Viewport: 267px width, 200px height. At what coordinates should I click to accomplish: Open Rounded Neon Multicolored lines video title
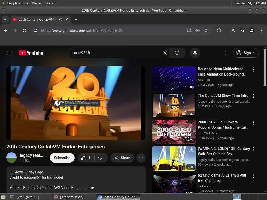(222, 72)
